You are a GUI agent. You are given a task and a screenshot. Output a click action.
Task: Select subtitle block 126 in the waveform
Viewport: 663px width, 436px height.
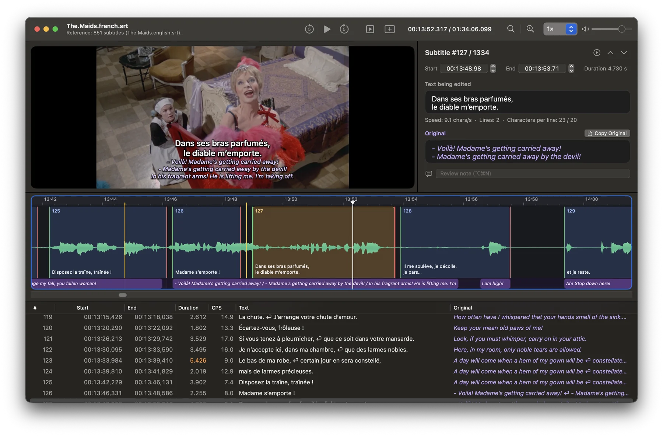[206, 242]
